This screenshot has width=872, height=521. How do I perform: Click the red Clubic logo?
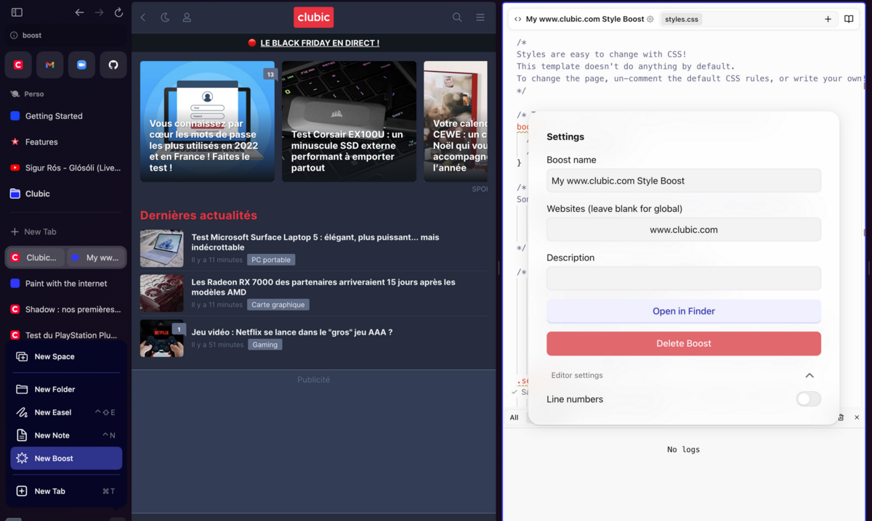314,17
